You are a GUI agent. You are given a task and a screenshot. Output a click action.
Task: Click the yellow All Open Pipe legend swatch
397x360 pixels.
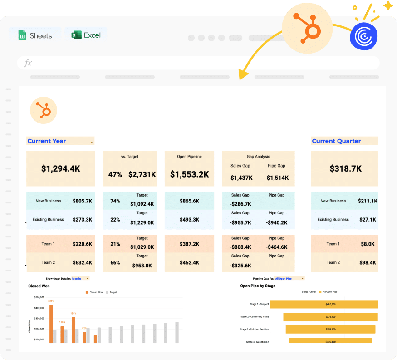[320, 292]
